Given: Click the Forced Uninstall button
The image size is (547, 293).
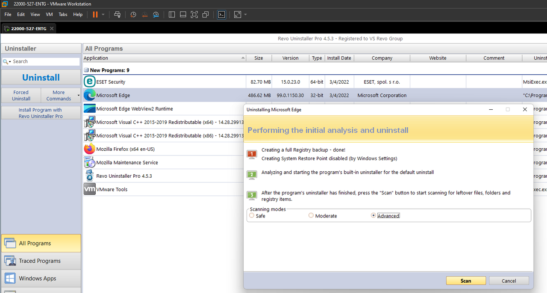Looking at the screenshot, I should 21,95.
